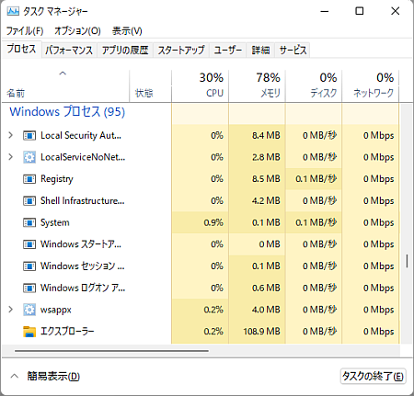This screenshot has height=396, width=414.
Task: Click the Windows ログオン ア... process icon
Action: click(29, 289)
